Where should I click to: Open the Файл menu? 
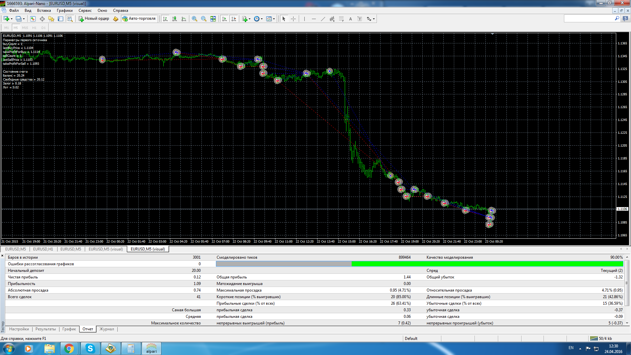(14, 11)
